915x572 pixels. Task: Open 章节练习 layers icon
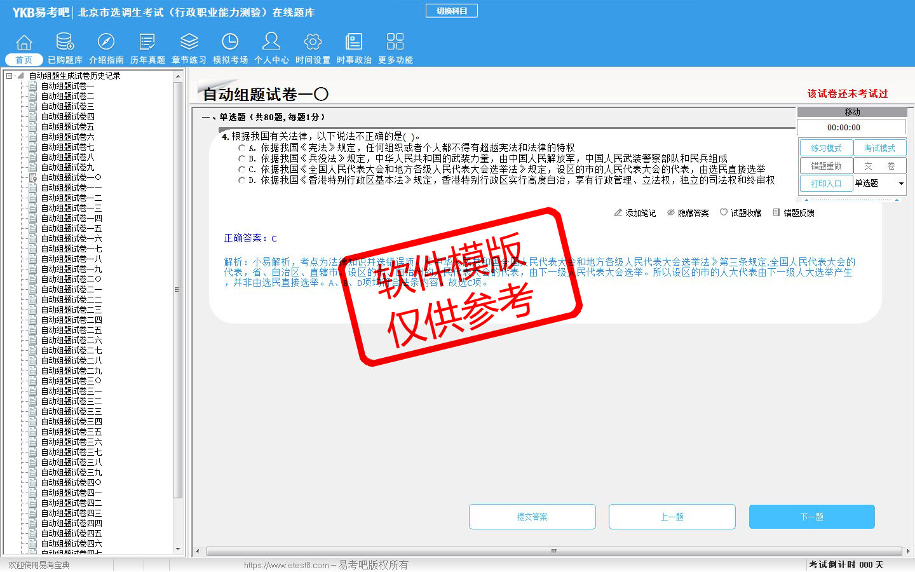click(x=189, y=43)
